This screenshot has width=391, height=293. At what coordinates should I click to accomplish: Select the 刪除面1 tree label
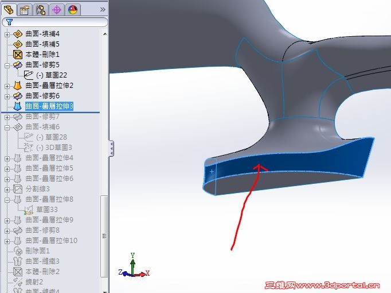pyautogui.click(x=37, y=251)
